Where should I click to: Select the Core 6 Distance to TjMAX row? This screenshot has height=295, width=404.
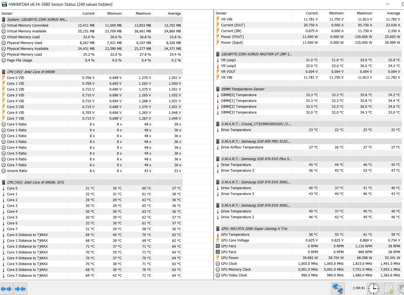91,270
